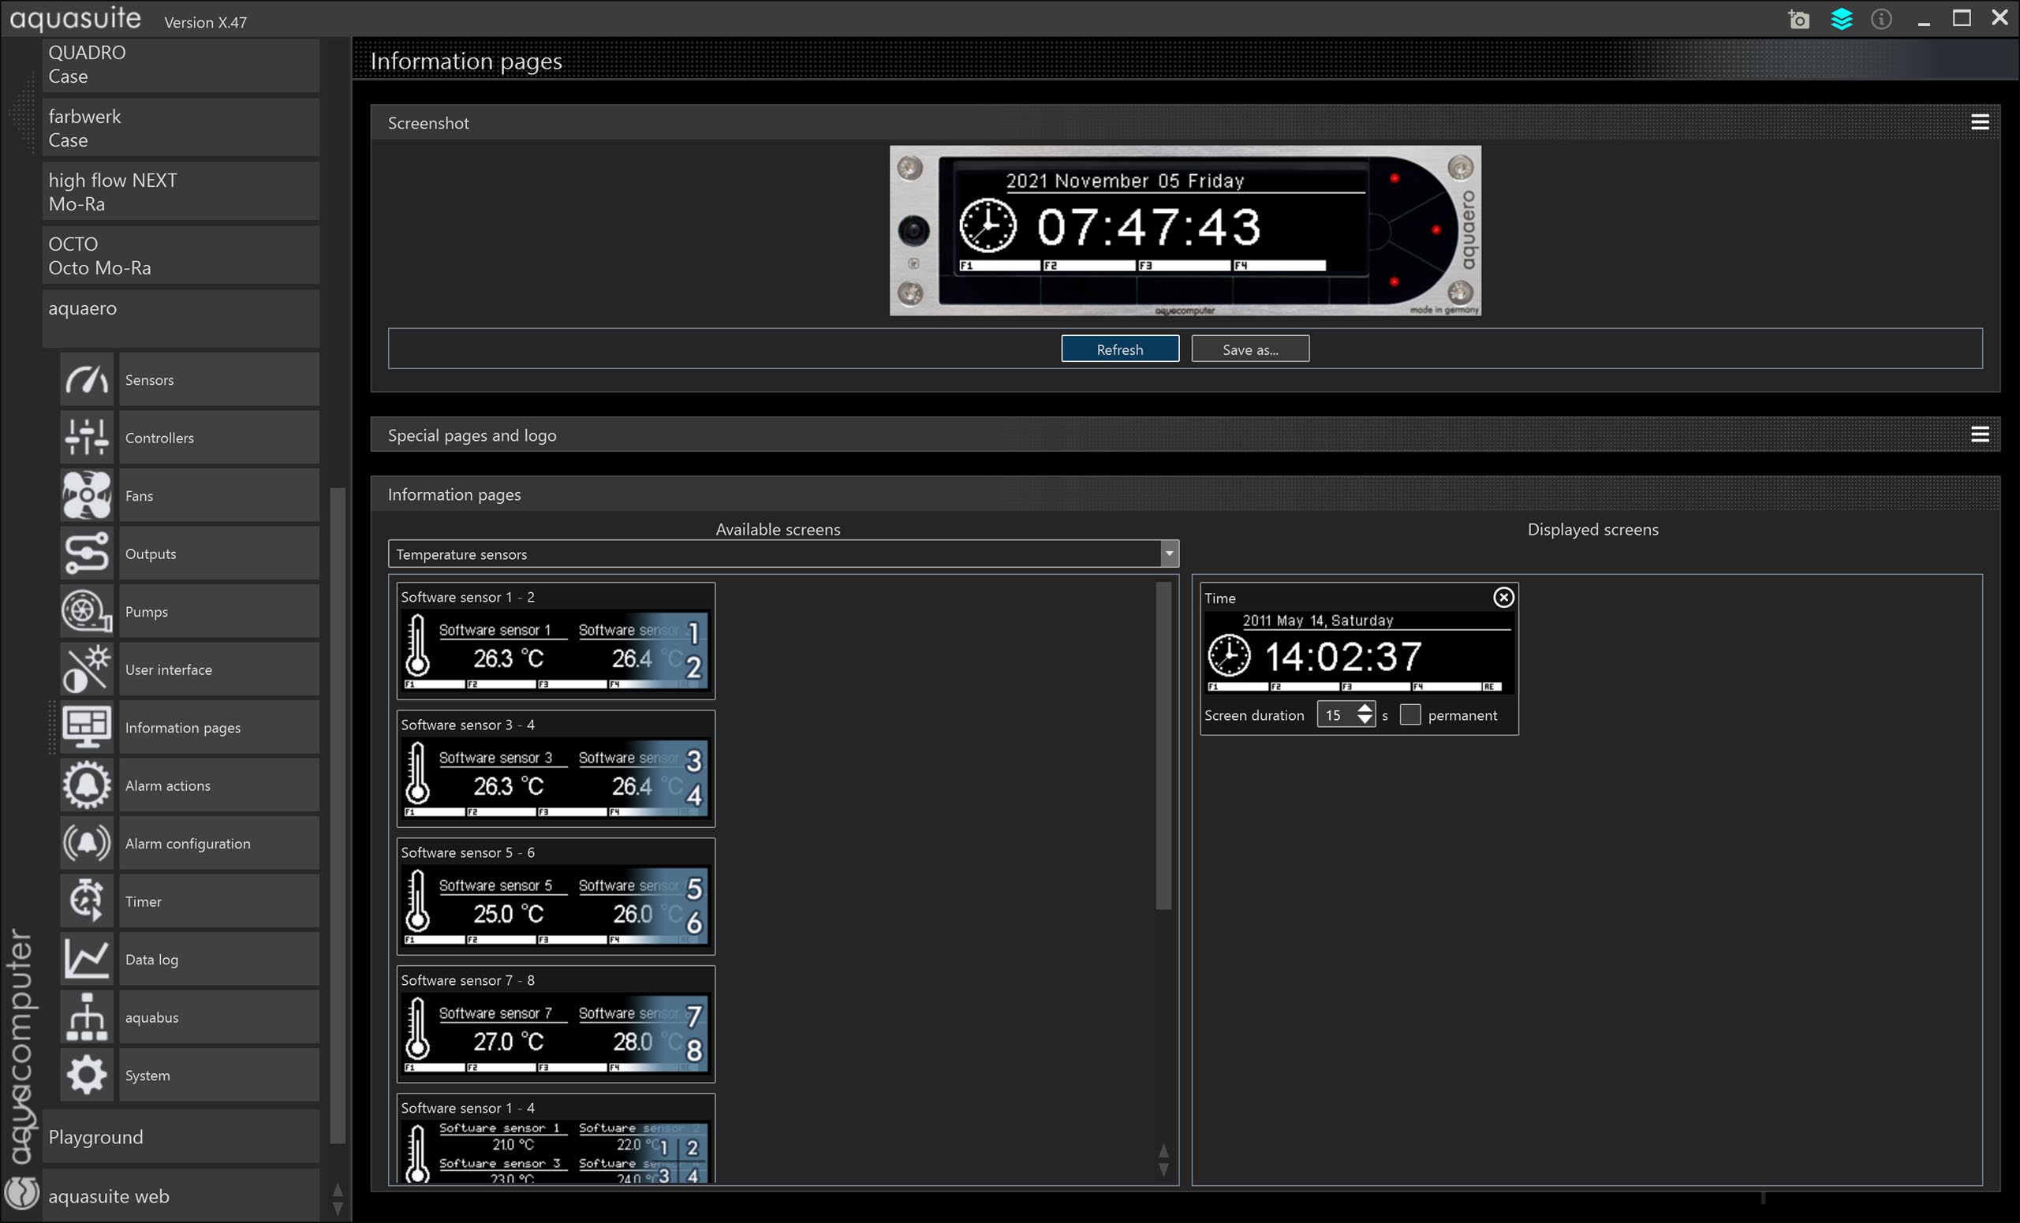Click the camera screenshot icon in title bar
2020x1223 pixels.
[1798, 19]
